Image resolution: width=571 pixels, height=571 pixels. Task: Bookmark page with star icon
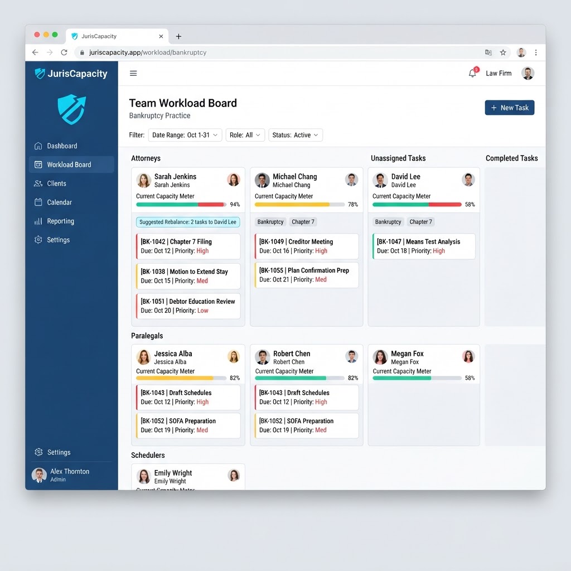tap(503, 52)
